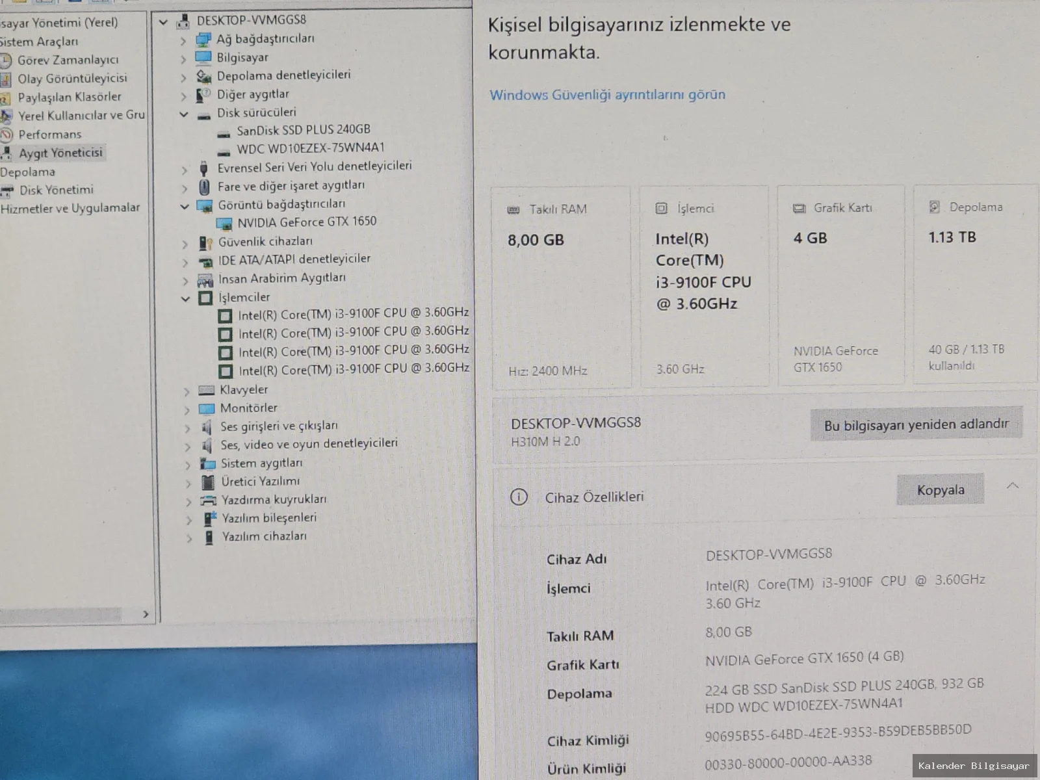
Task: Click the Evrensel Seri Veri Yolu USB icon
Action: [x=203, y=168]
